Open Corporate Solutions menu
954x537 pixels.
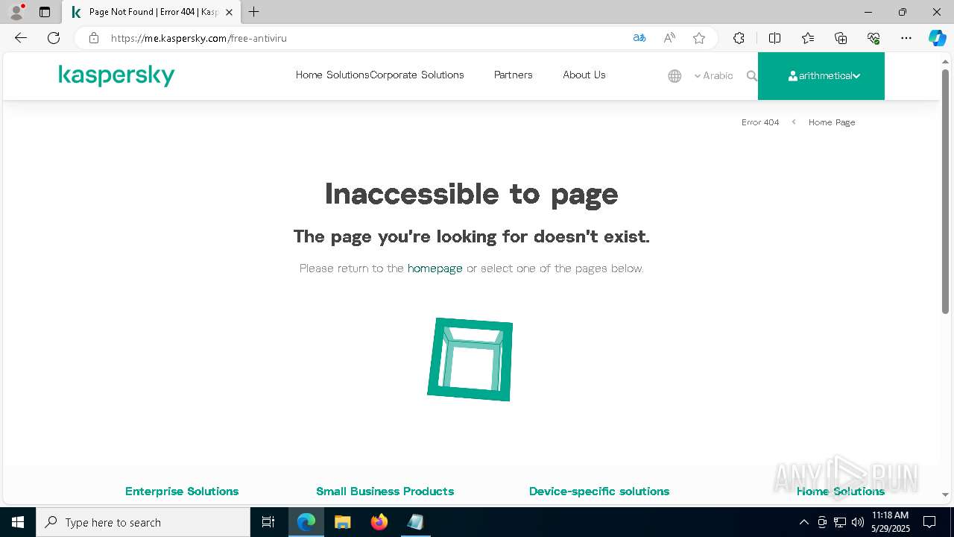417,75
